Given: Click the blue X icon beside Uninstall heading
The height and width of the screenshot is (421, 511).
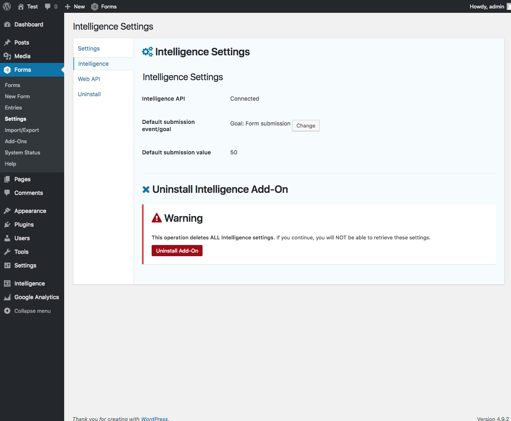Looking at the screenshot, I should pyautogui.click(x=146, y=190).
